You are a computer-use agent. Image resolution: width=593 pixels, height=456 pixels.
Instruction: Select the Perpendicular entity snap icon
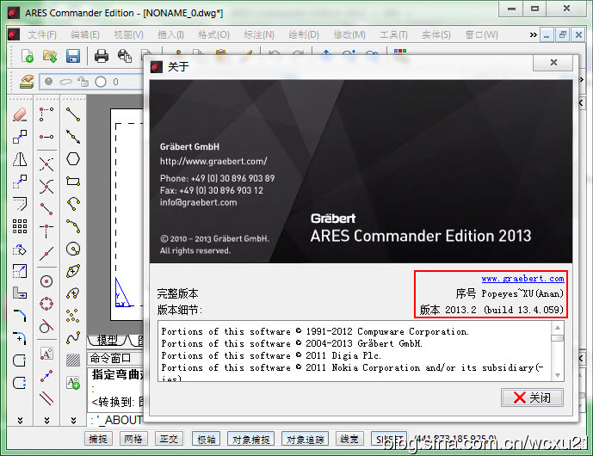(46, 231)
